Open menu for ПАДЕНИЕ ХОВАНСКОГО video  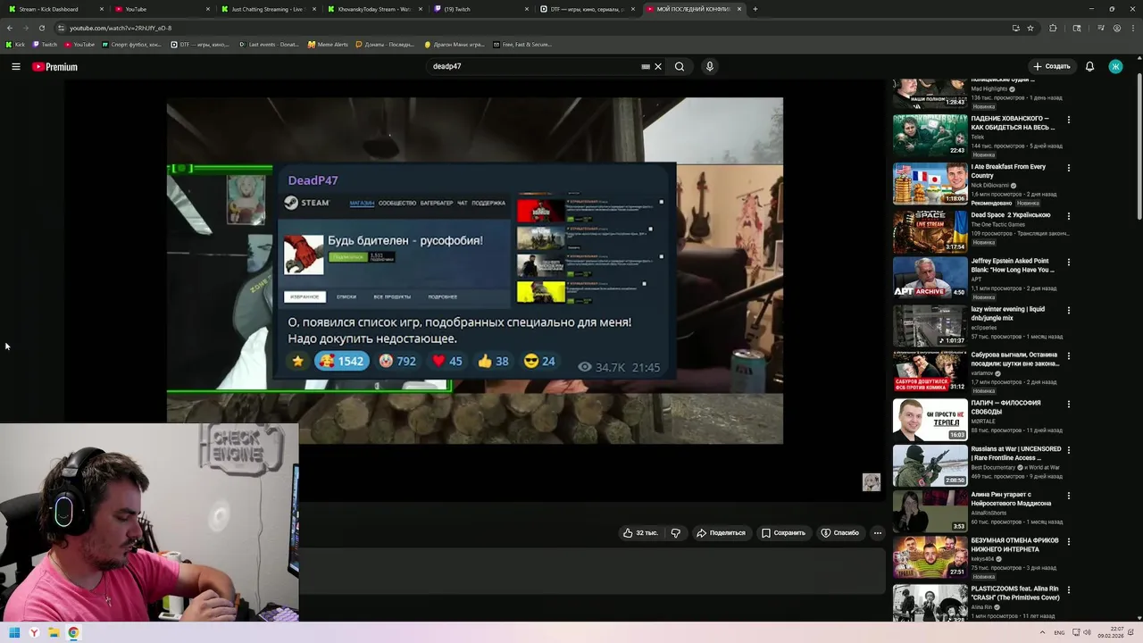click(x=1068, y=120)
